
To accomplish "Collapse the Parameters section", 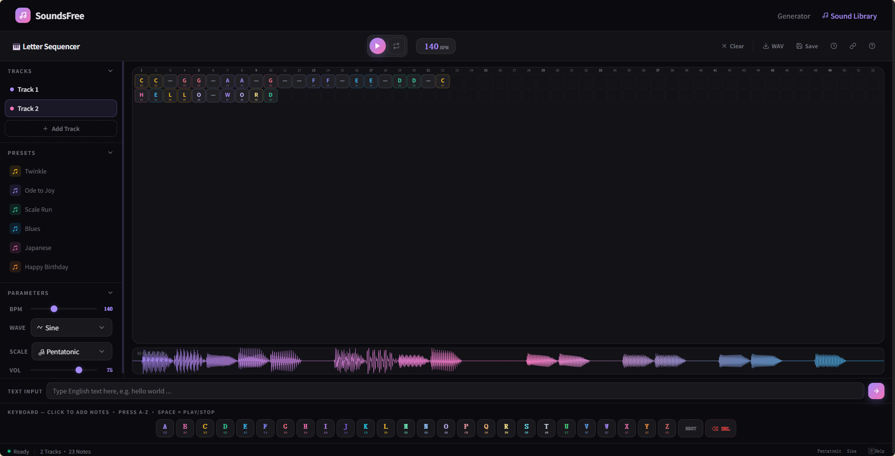I will [x=110, y=293].
